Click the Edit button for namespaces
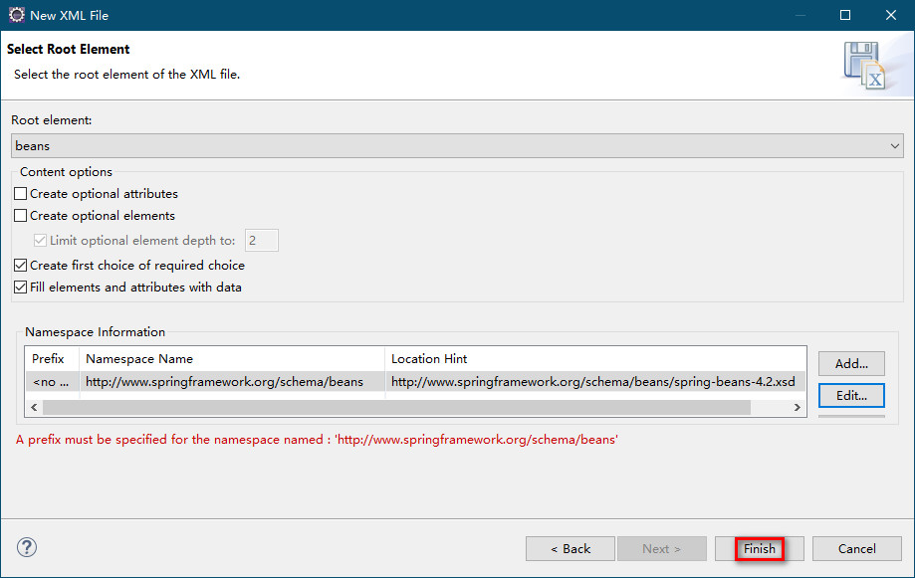 coord(850,395)
